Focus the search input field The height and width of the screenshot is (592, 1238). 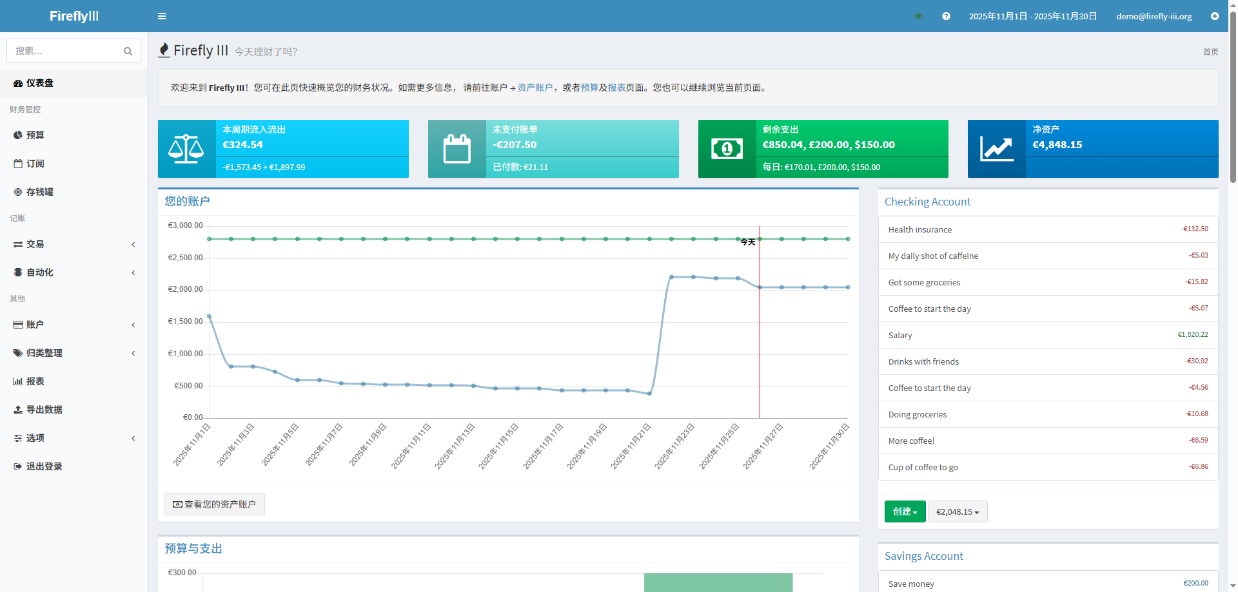coord(64,51)
